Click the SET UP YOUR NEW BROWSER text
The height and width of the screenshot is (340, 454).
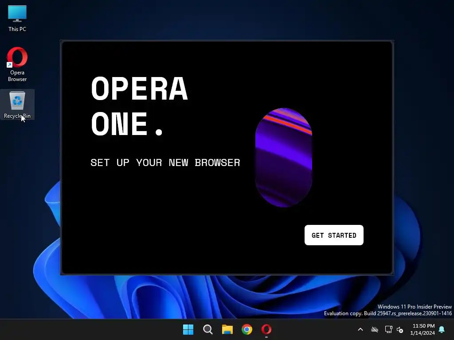[165, 162]
